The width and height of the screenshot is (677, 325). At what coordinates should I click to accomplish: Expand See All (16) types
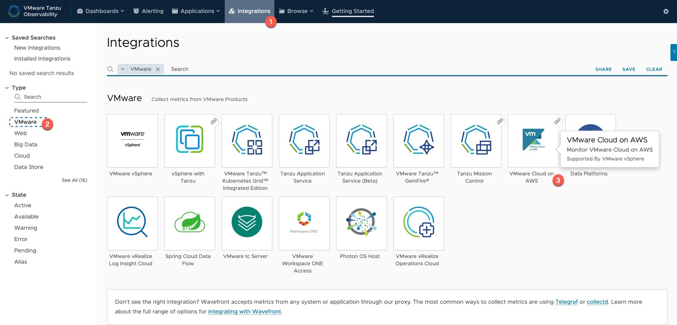pyautogui.click(x=74, y=180)
